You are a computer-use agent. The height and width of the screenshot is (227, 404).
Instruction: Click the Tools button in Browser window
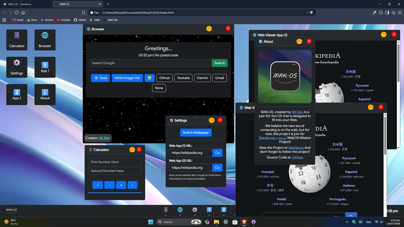pos(100,78)
